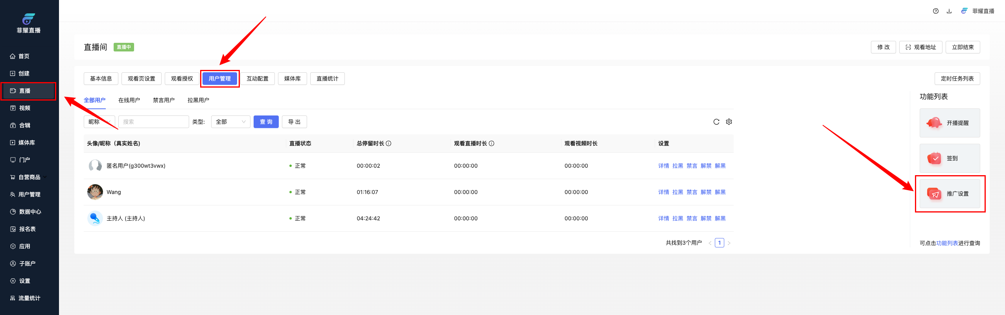
Task: Click Wang's user avatar
Action: [95, 192]
